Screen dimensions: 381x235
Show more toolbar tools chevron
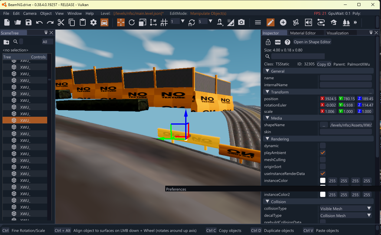[355, 22]
